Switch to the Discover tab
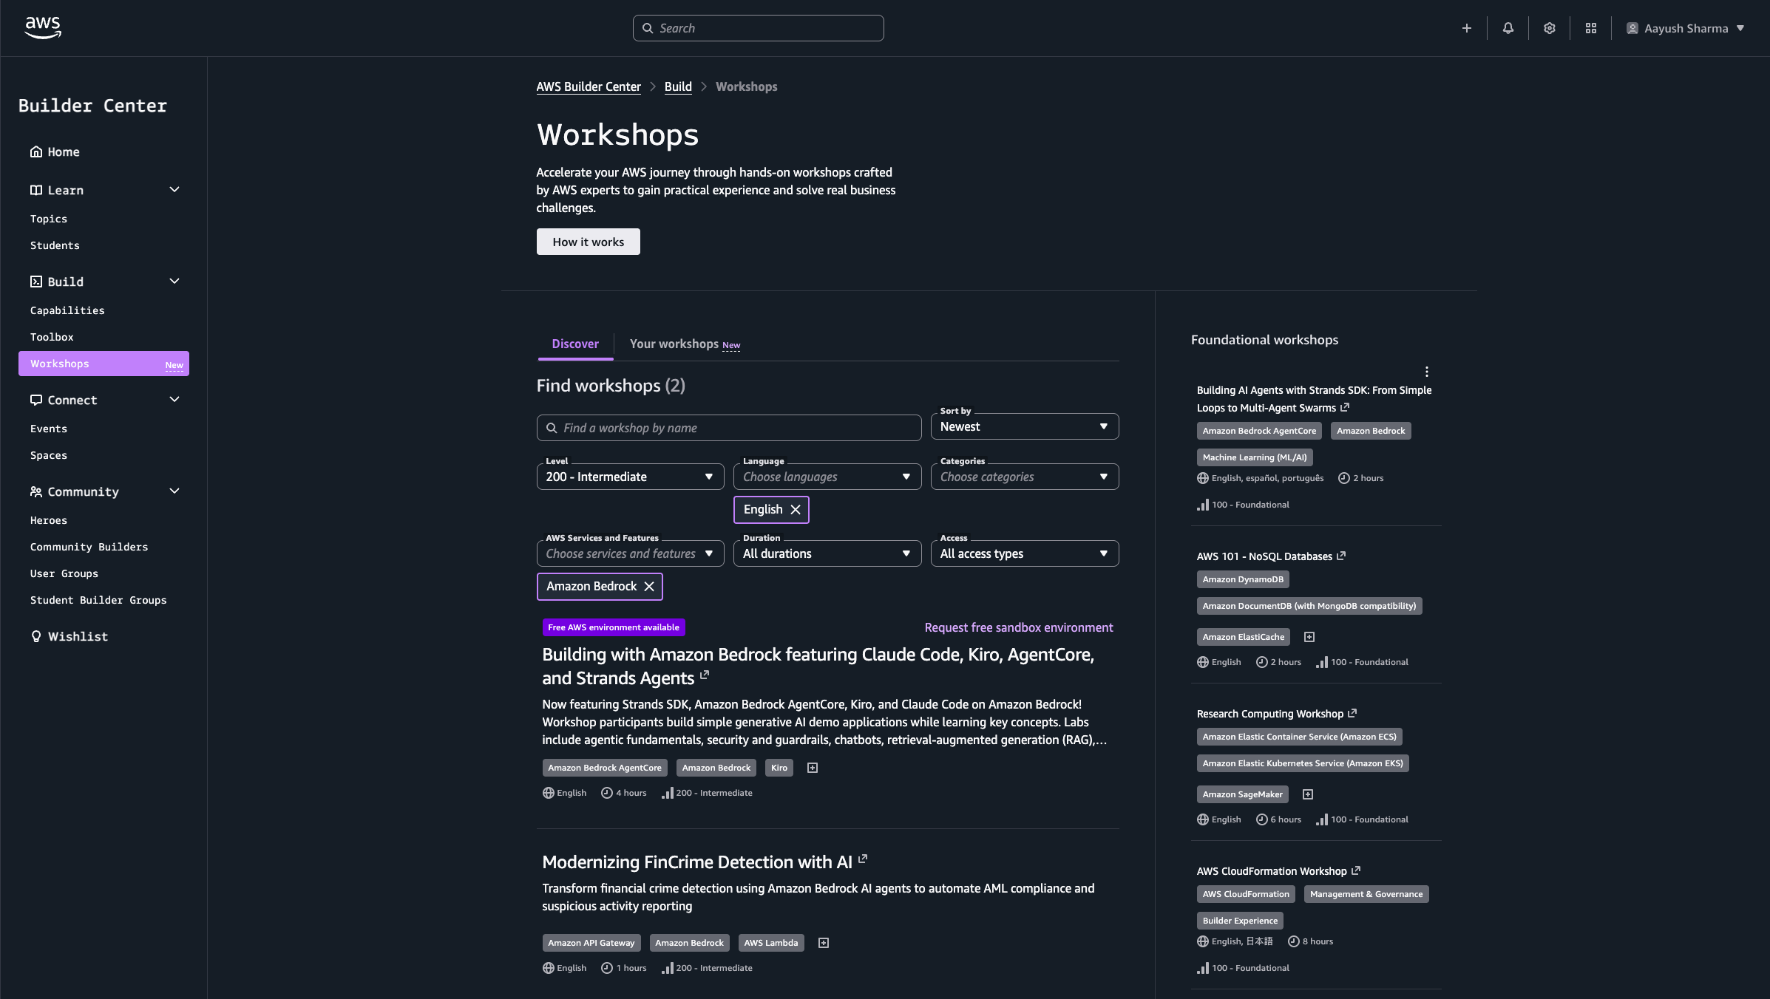The height and width of the screenshot is (999, 1770). click(575, 344)
